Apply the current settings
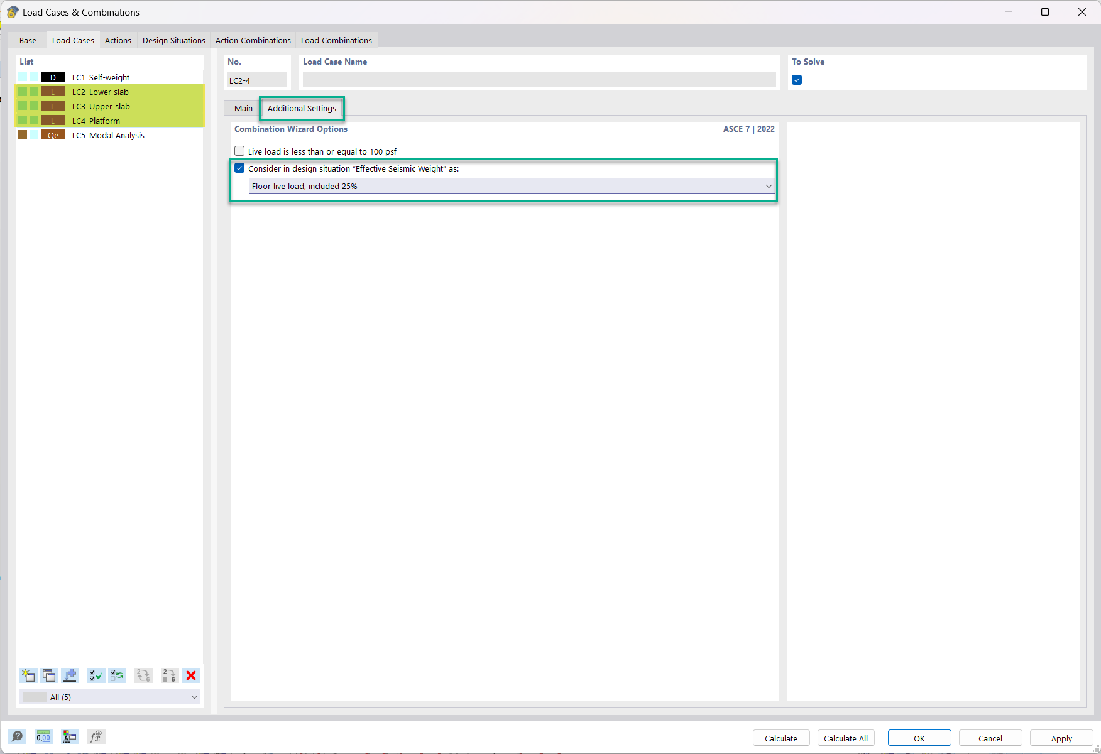1101x754 pixels. (1061, 738)
